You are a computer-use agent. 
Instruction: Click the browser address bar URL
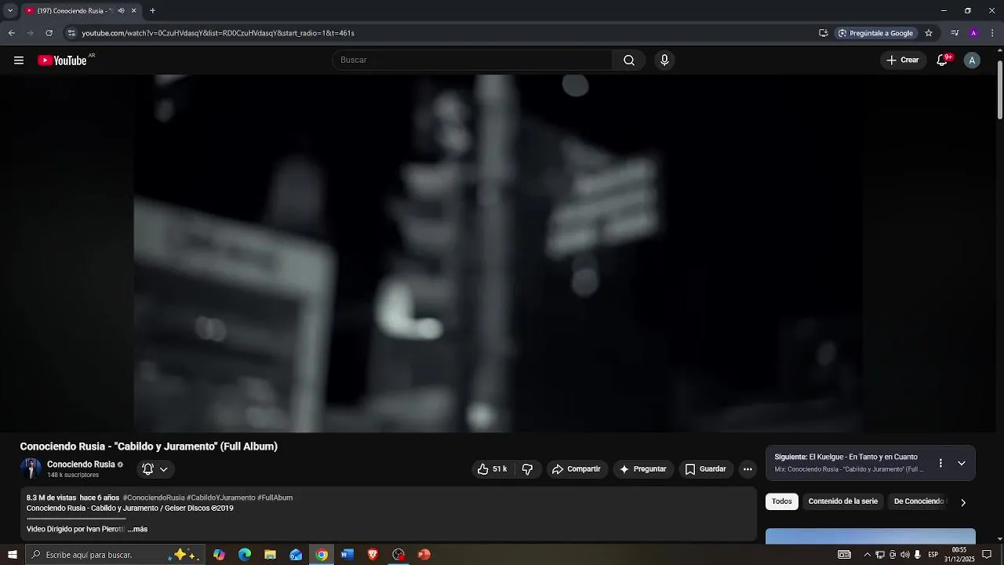coord(218,33)
